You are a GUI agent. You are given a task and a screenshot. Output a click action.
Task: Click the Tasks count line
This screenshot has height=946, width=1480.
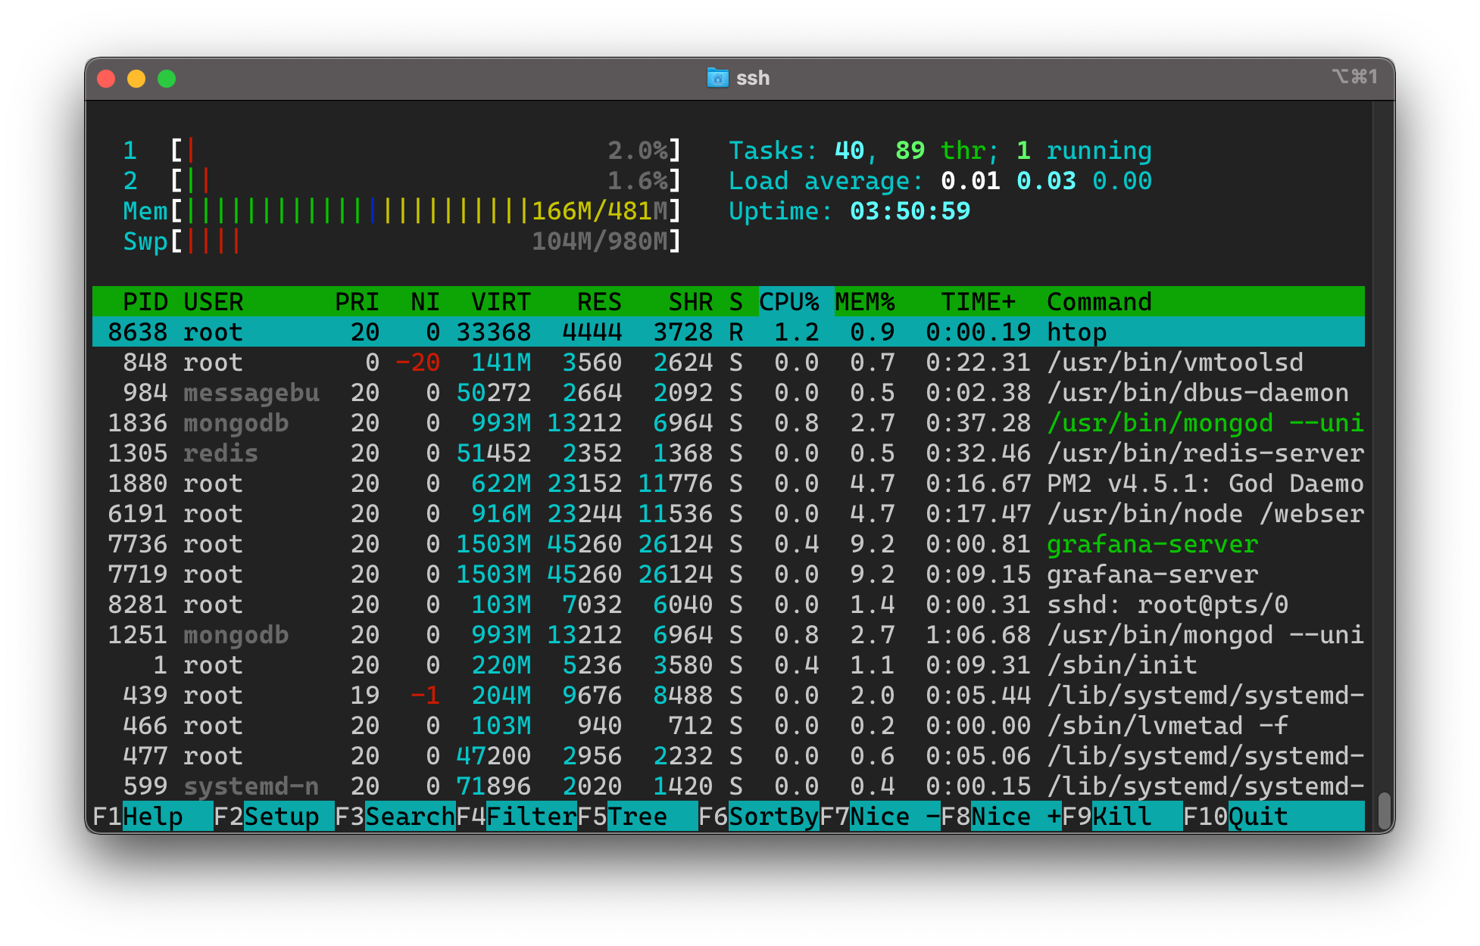coord(940,151)
